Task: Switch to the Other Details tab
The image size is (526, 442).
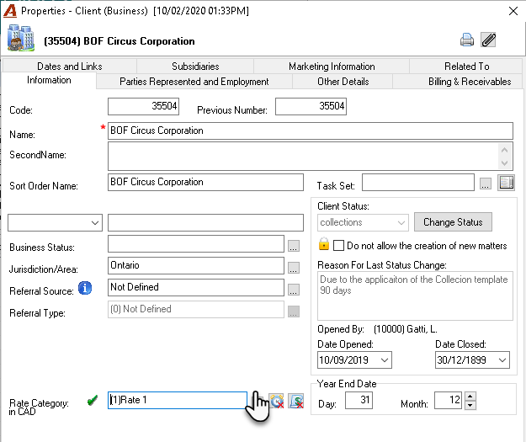Action: (343, 82)
